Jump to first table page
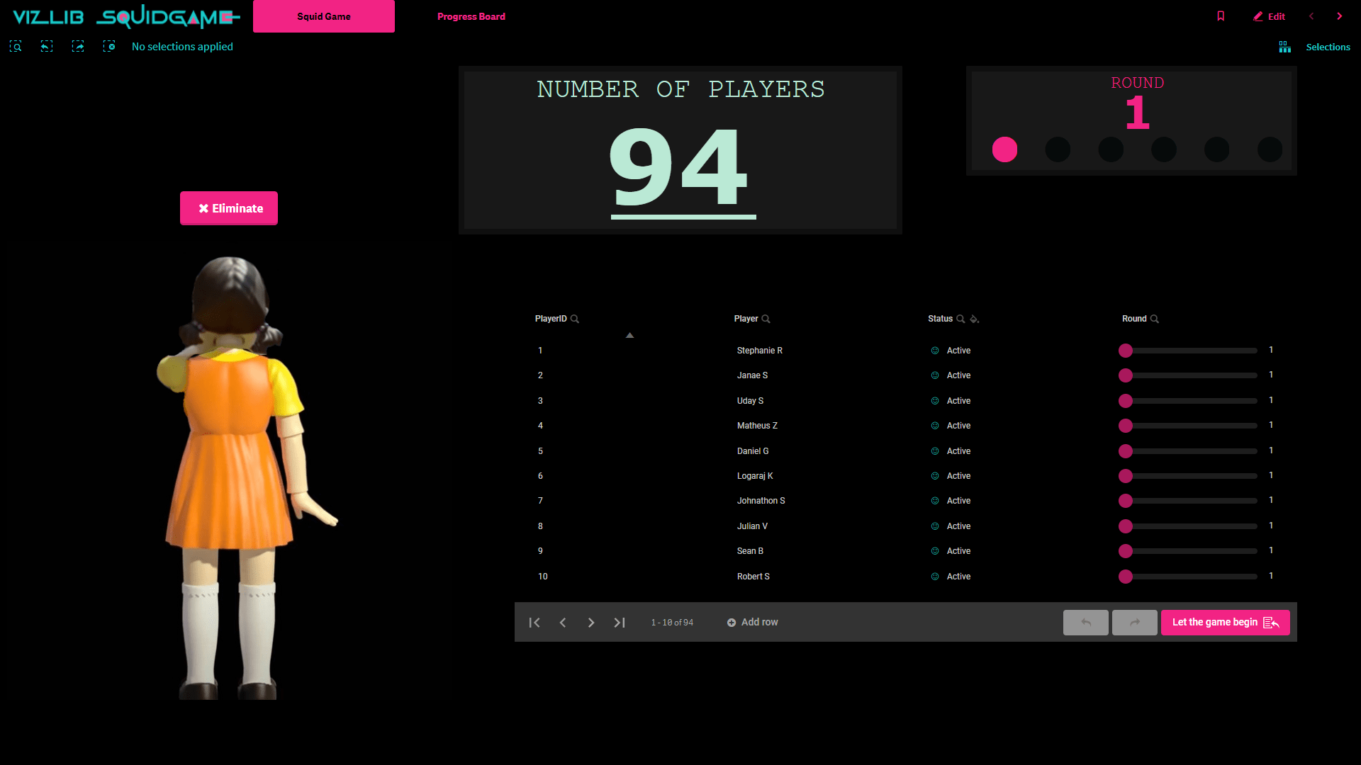Viewport: 1361px width, 765px height. click(x=534, y=623)
